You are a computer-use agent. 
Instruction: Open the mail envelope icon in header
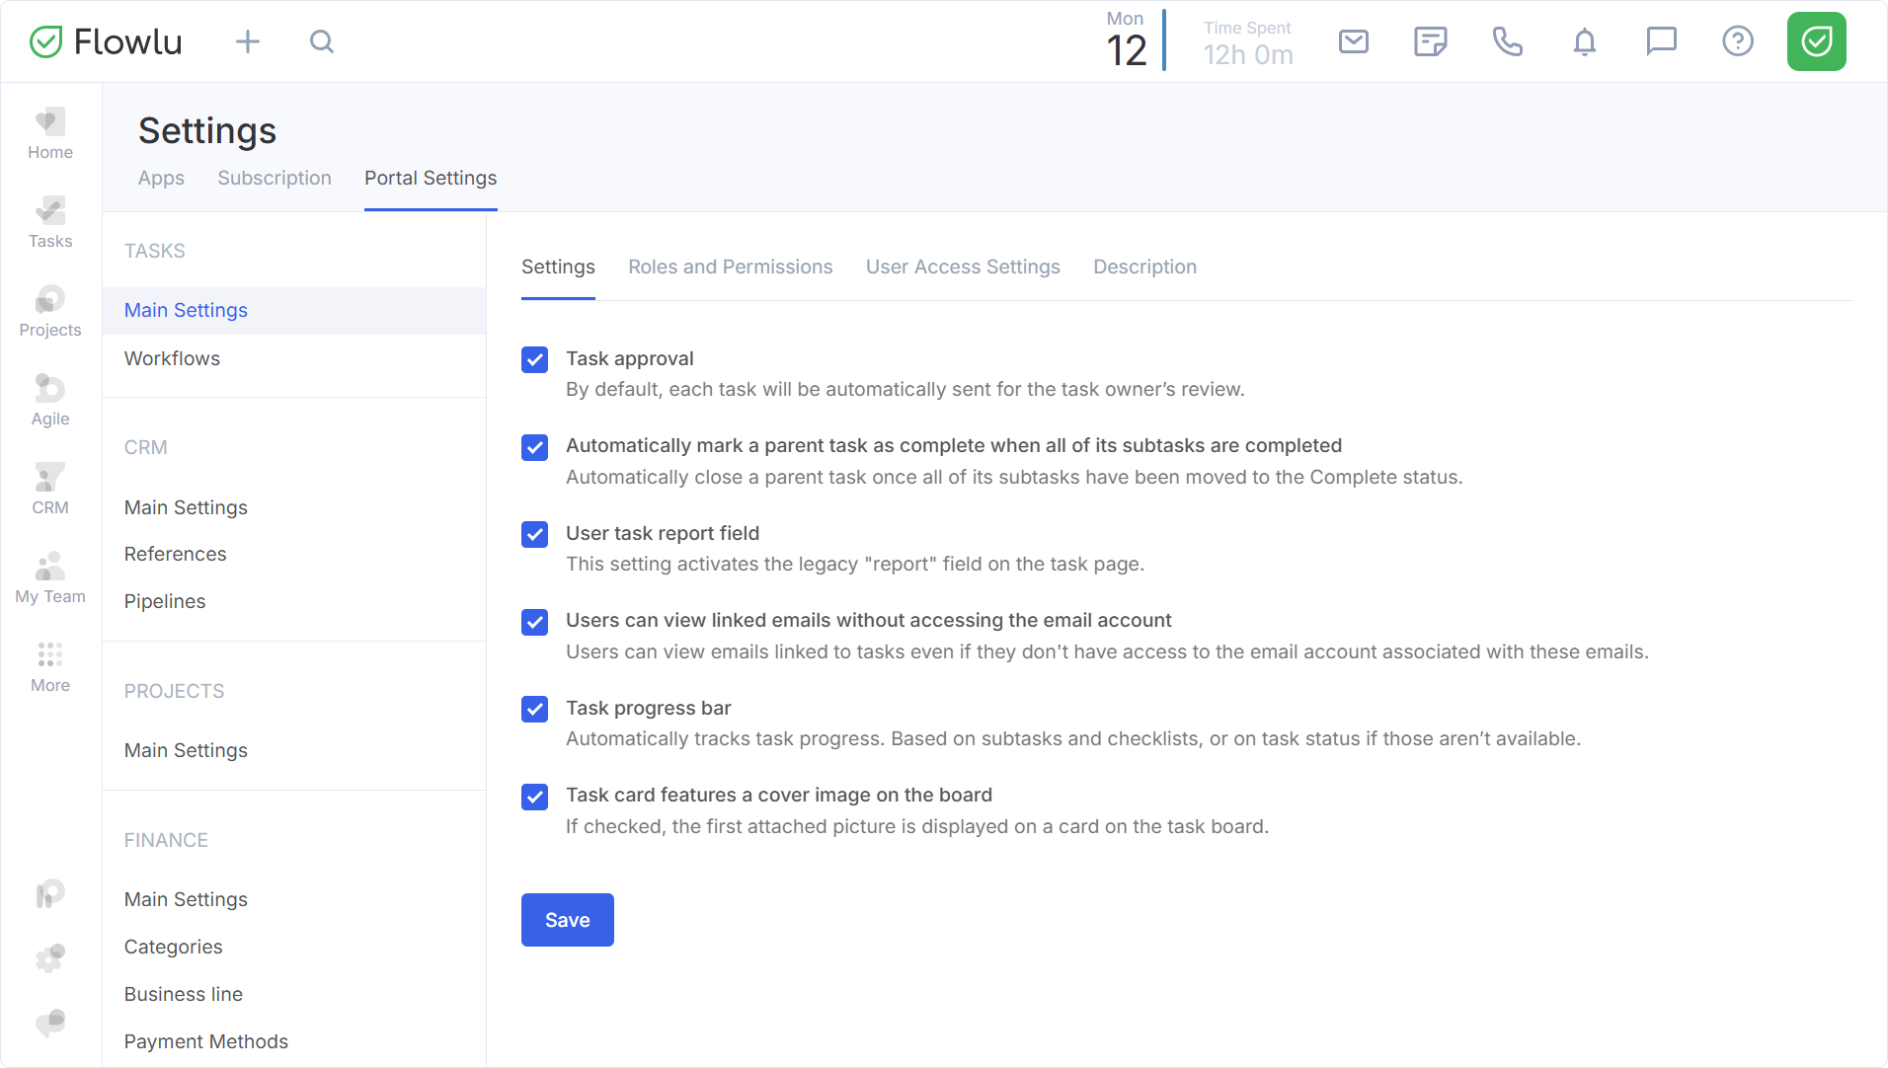click(x=1353, y=41)
